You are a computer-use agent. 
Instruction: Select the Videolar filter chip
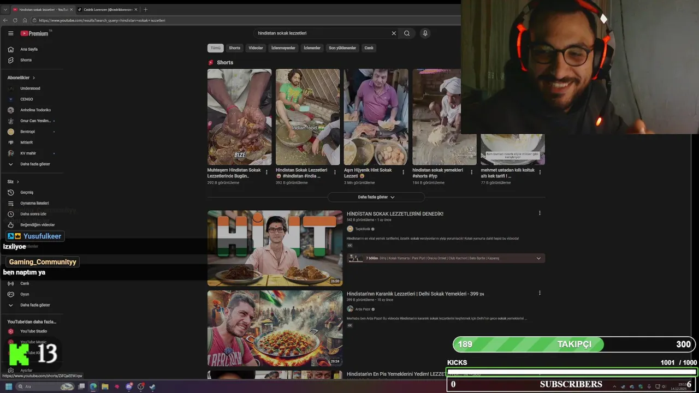tap(256, 48)
